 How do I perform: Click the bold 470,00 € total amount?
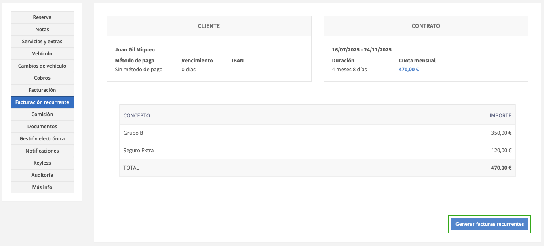(501, 168)
